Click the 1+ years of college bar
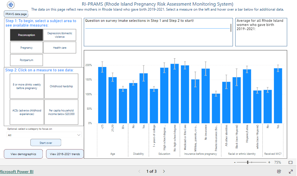Viewport: 297px width, 176px height. pyautogui.click(x=154, y=106)
